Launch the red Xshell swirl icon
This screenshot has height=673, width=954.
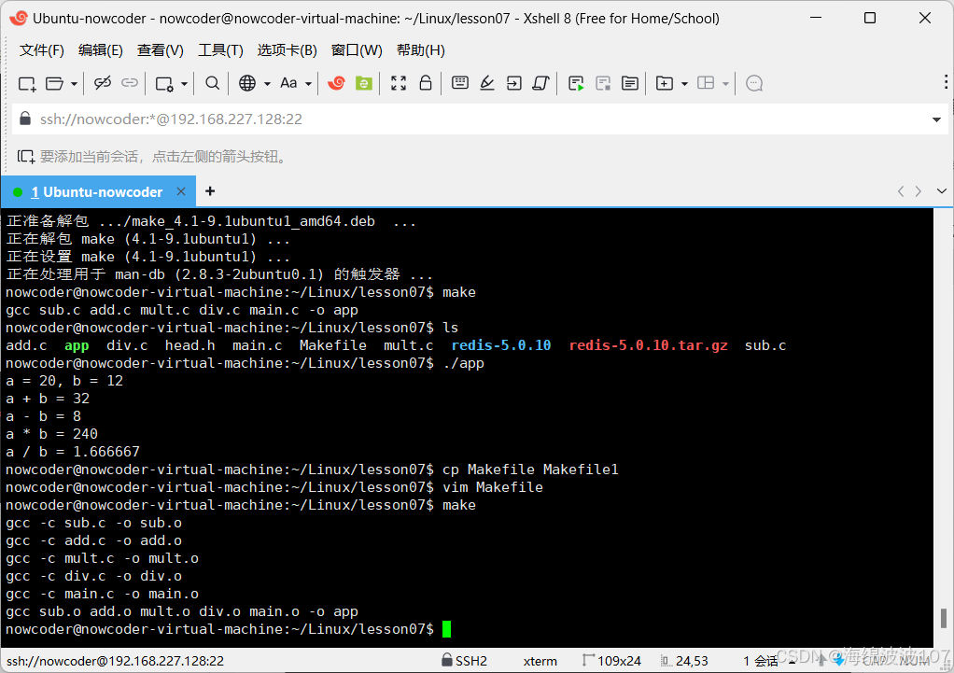point(336,83)
